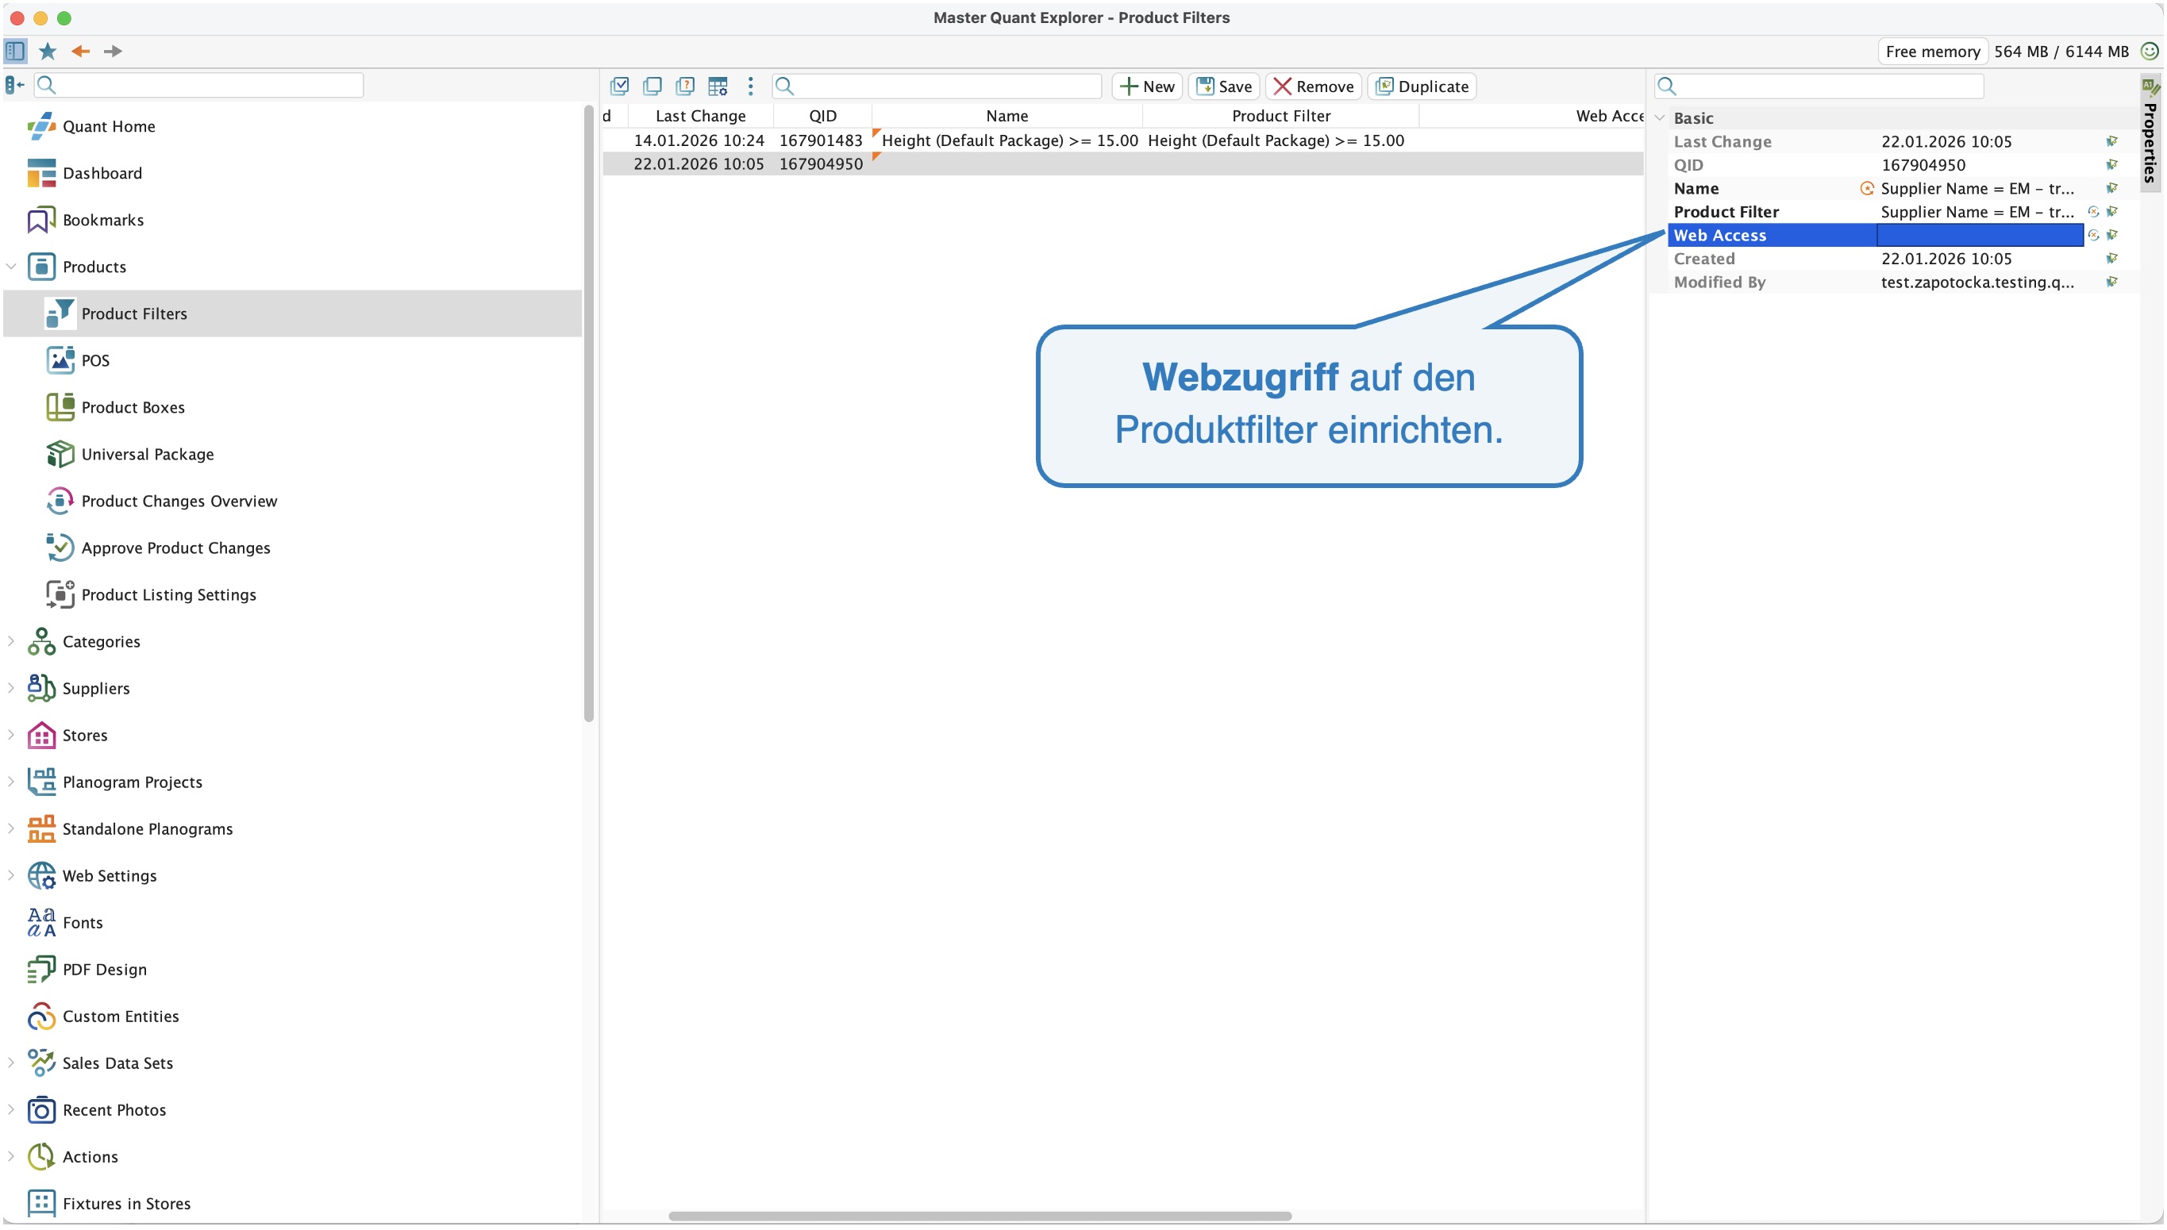The width and height of the screenshot is (2167, 1230).
Task: Open table column settings icon
Action: pos(718,86)
